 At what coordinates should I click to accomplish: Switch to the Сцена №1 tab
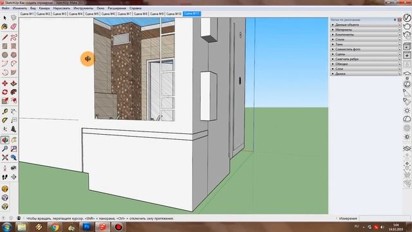[27, 14]
